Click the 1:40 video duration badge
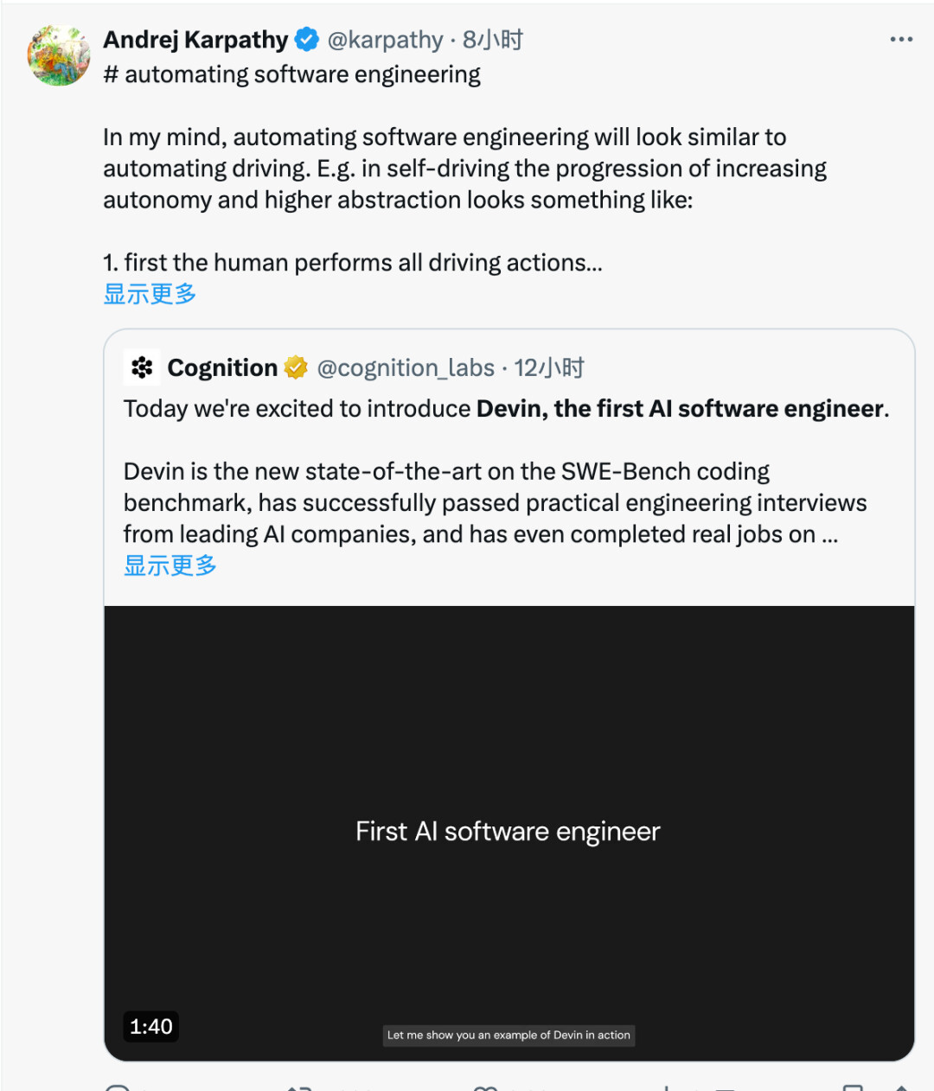Viewport: 934px width, 1091px height. click(x=151, y=1026)
